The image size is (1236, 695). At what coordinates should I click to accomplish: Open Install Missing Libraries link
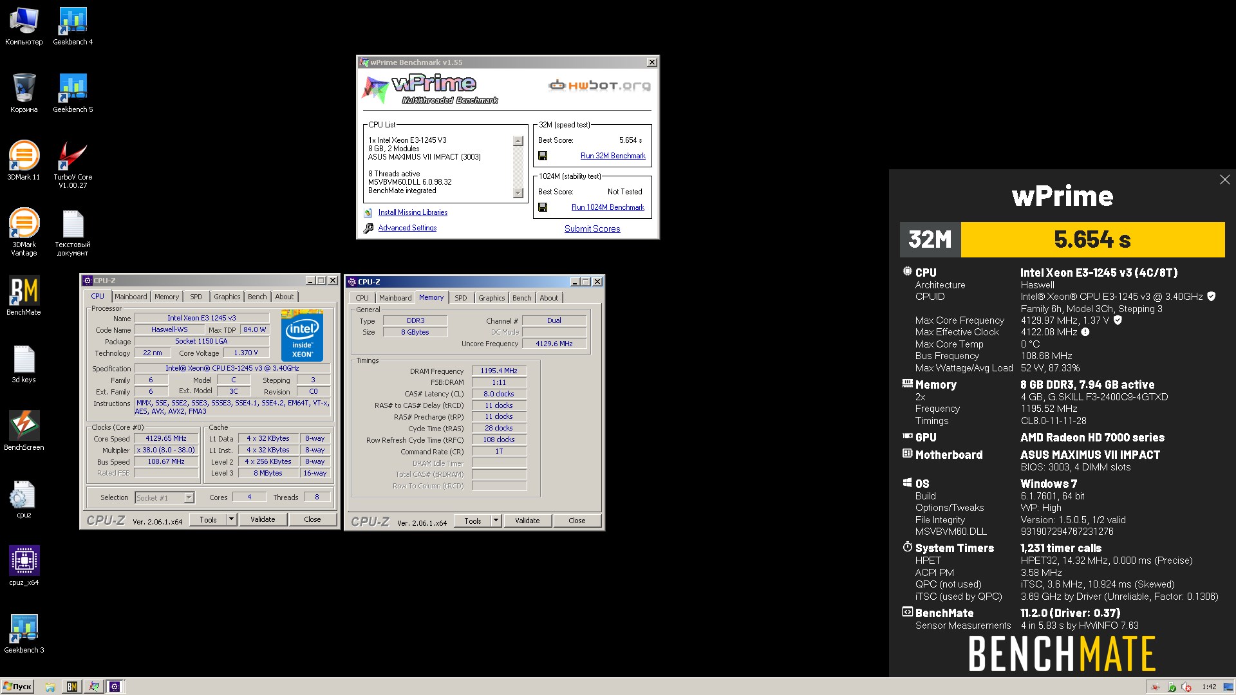click(413, 212)
